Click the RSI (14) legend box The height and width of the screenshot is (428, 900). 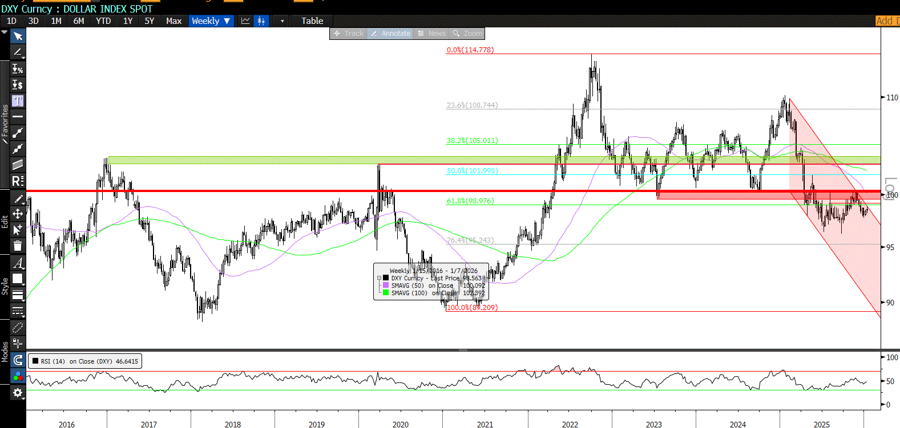click(84, 361)
